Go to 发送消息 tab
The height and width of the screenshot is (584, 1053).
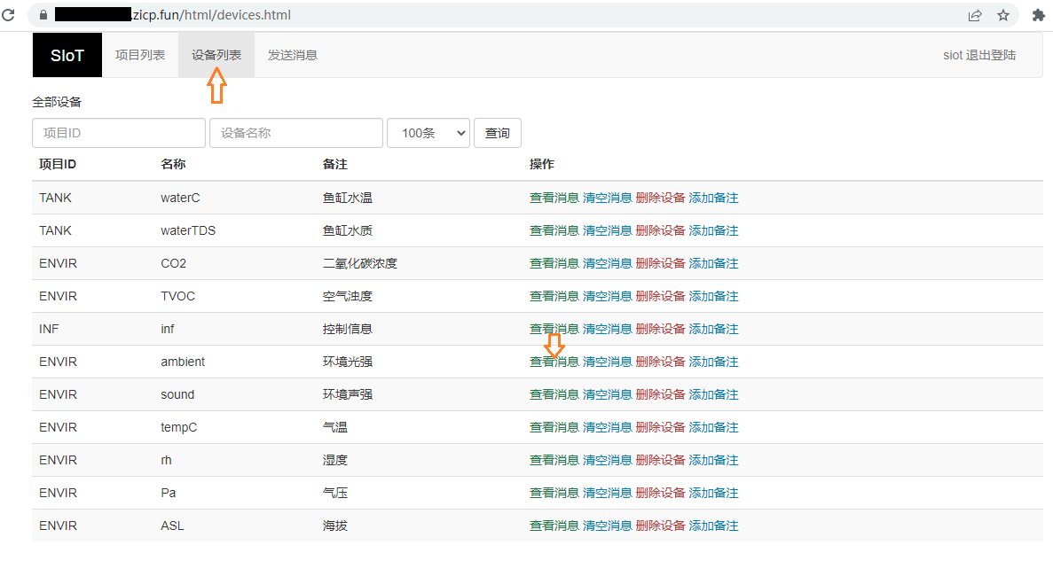tap(293, 55)
